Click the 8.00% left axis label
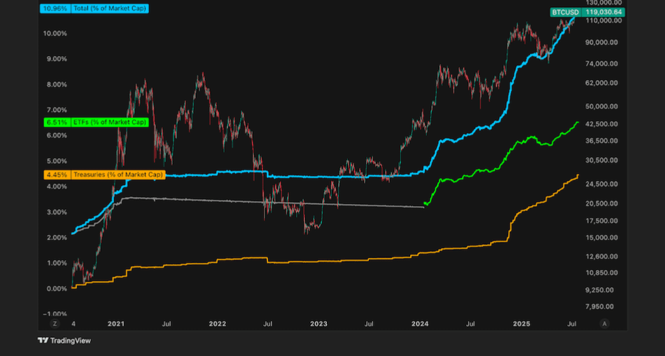665x356 pixels. click(x=57, y=85)
